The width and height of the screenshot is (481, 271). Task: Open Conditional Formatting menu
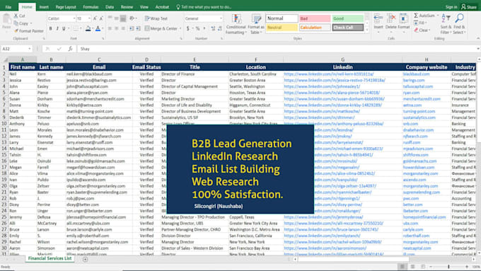236,24
